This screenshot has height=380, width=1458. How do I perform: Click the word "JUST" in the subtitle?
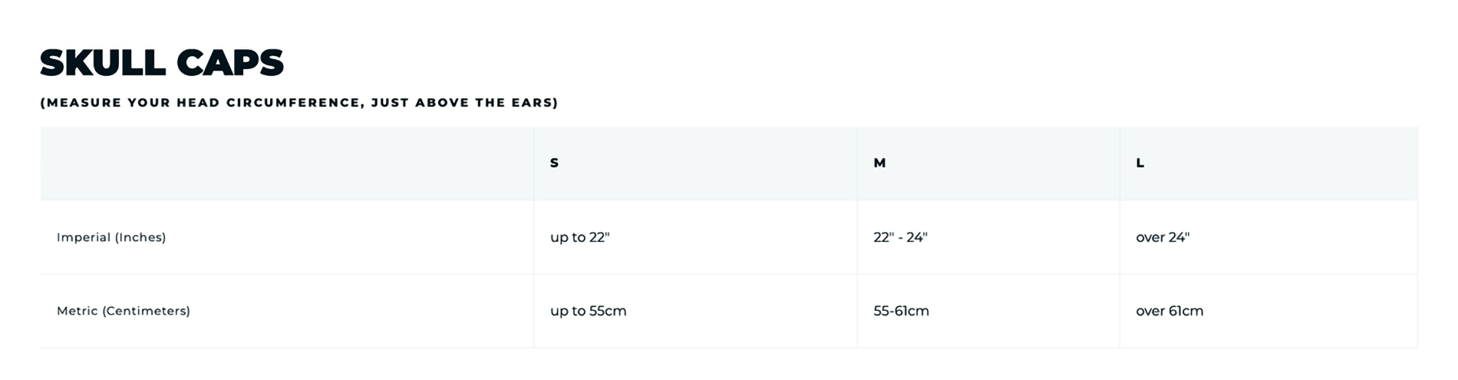[389, 103]
